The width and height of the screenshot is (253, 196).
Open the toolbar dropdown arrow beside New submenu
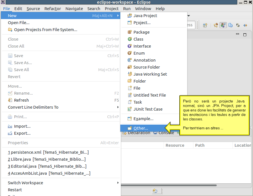click(x=188, y=16)
